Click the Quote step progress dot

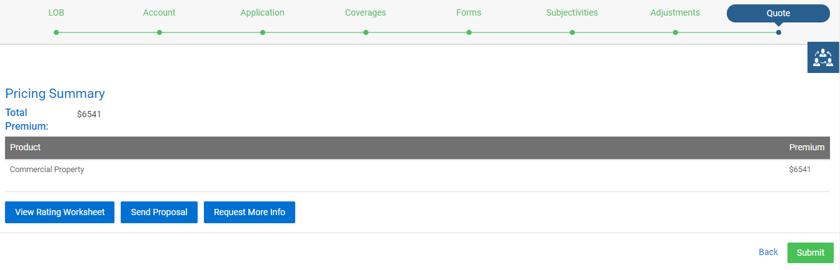point(778,32)
